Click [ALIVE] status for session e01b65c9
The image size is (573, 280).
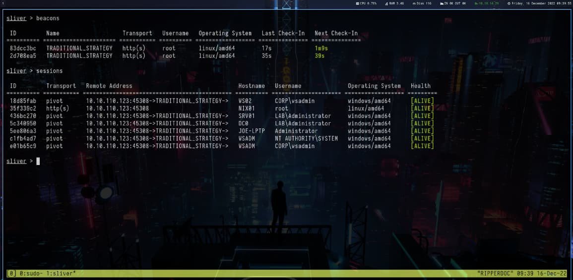pos(422,146)
